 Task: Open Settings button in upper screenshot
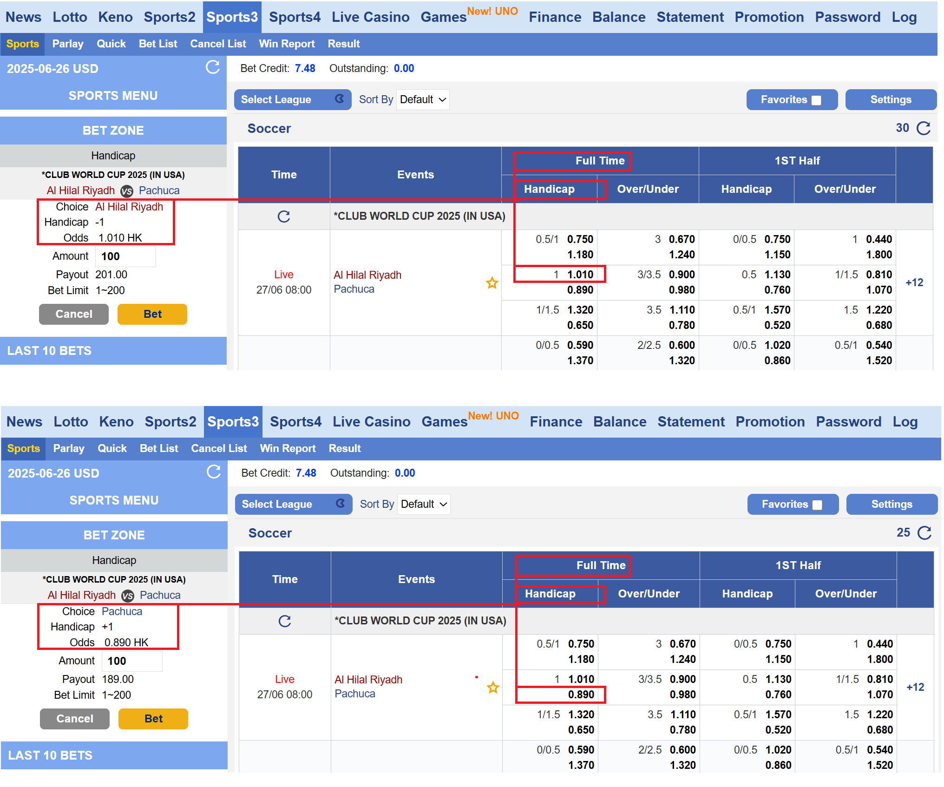[x=891, y=99]
